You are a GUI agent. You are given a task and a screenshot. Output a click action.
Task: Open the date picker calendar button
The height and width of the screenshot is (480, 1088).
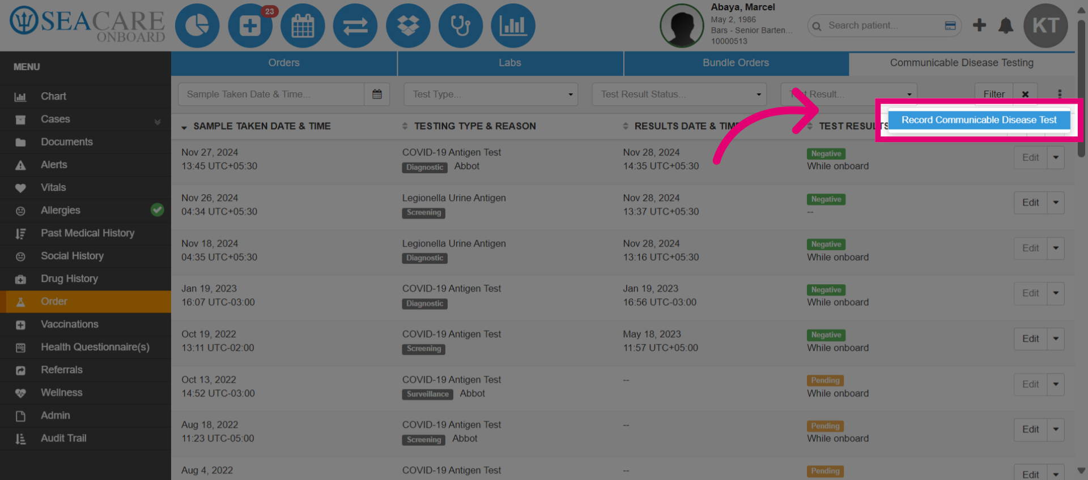tap(377, 94)
